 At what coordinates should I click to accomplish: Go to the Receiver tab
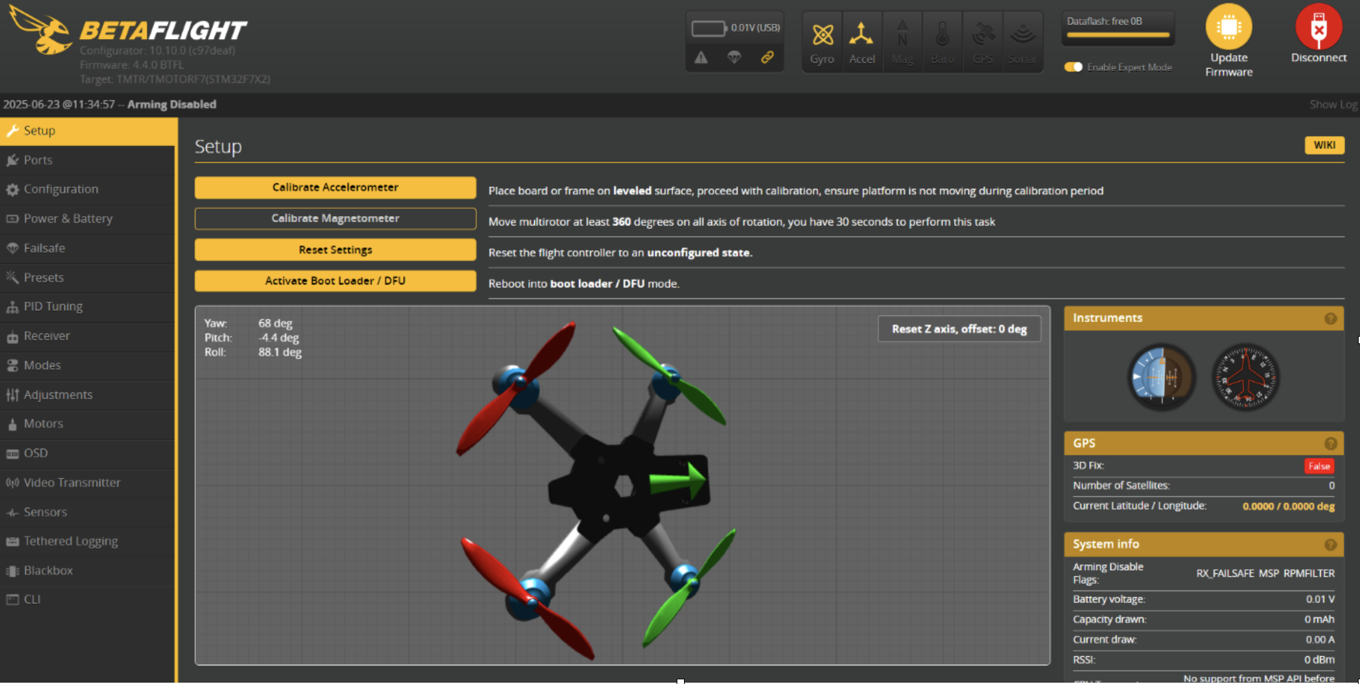(x=88, y=336)
